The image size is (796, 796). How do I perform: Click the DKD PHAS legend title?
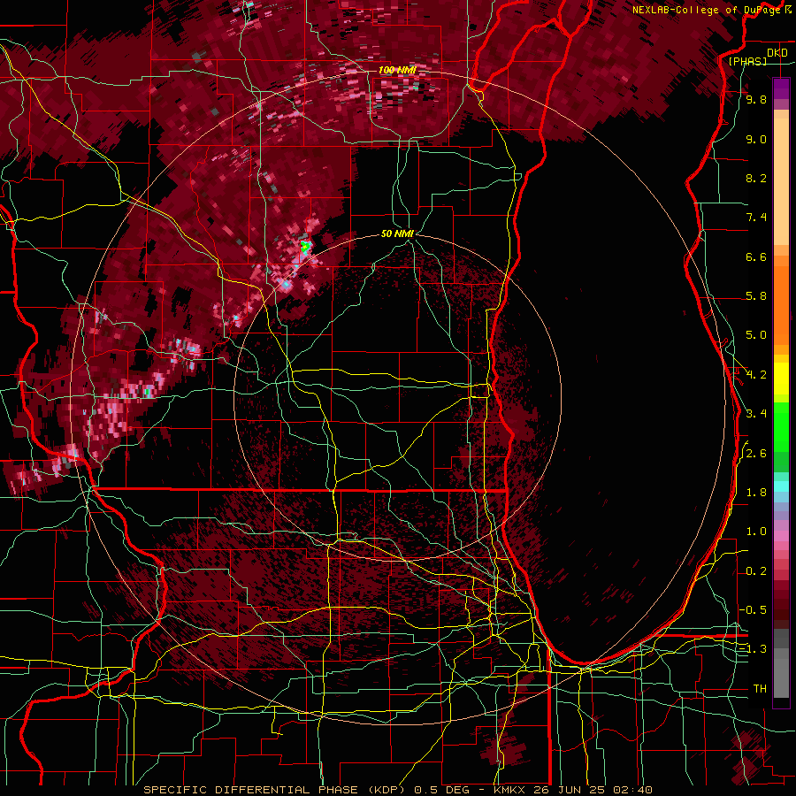coord(757,57)
